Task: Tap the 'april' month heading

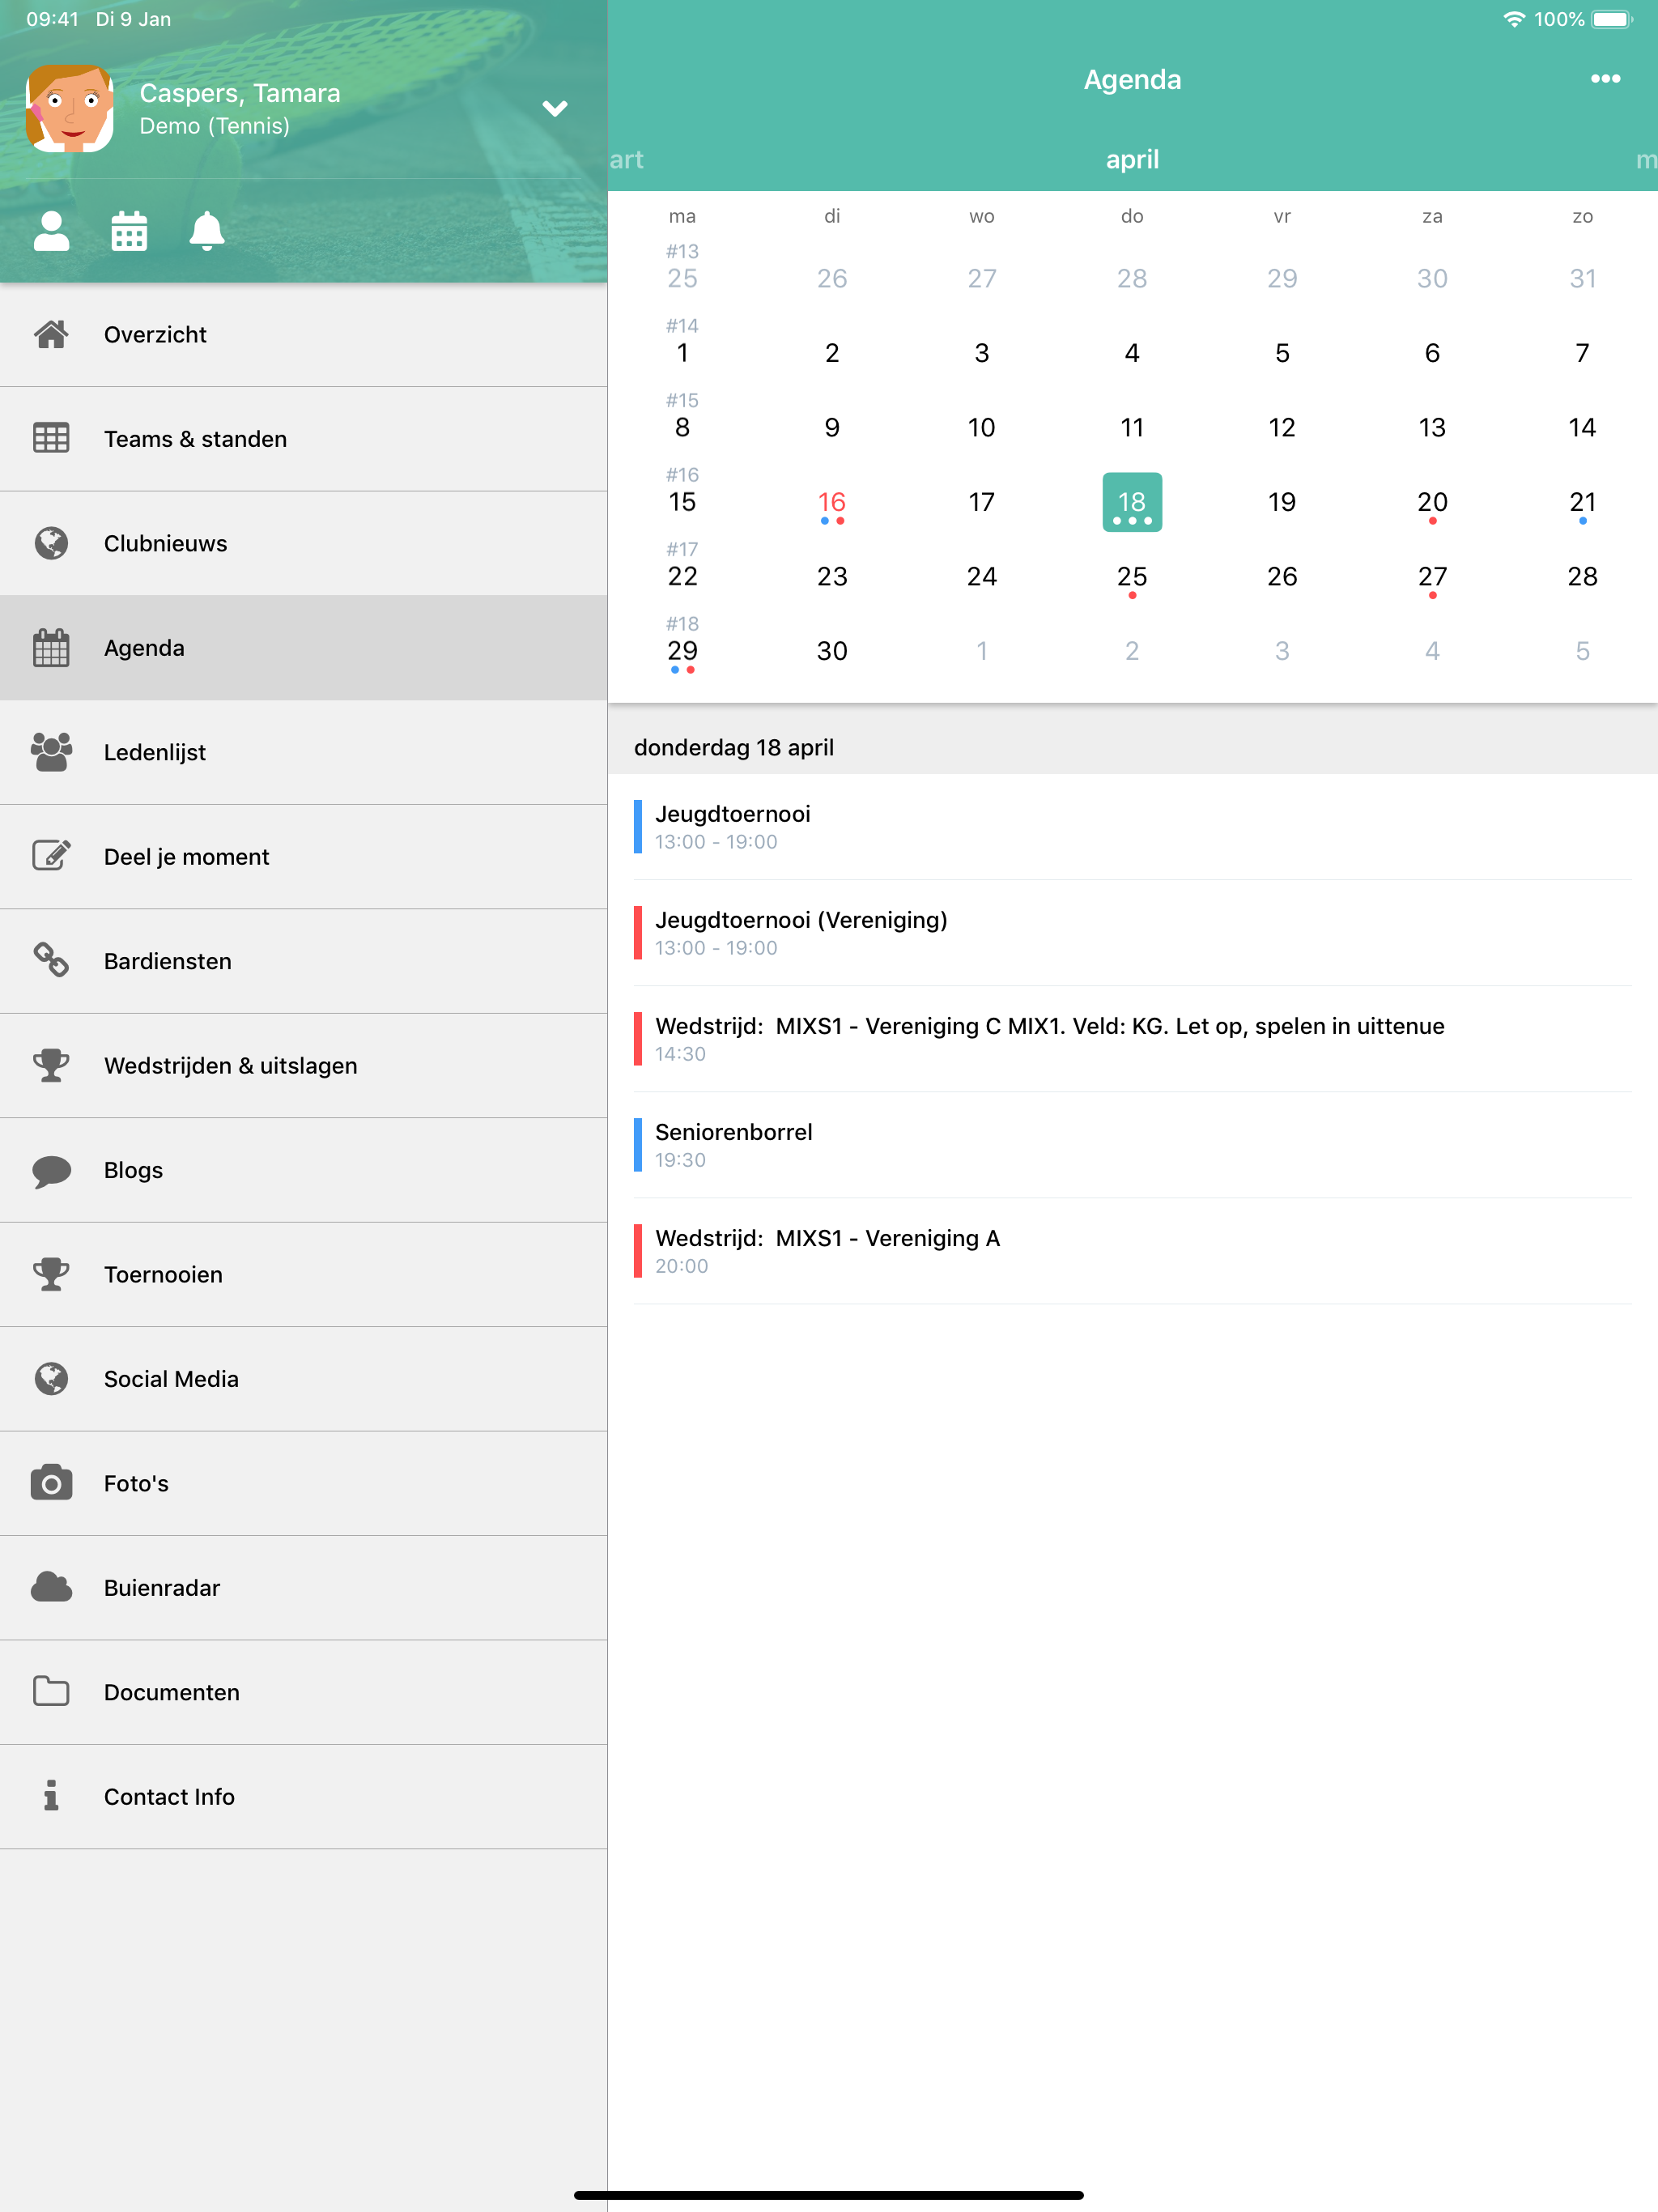Action: click(x=1132, y=160)
